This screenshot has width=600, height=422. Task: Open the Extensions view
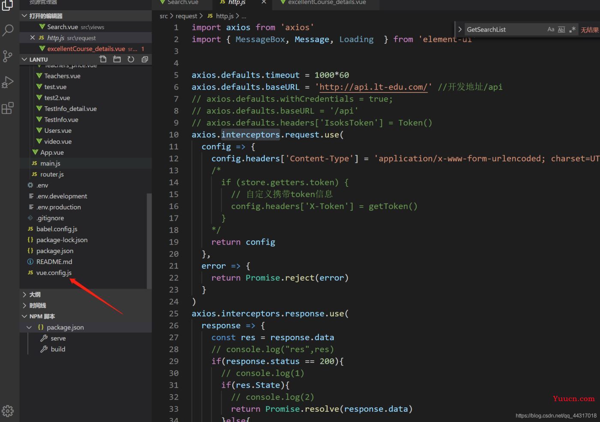pyautogui.click(x=8, y=108)
